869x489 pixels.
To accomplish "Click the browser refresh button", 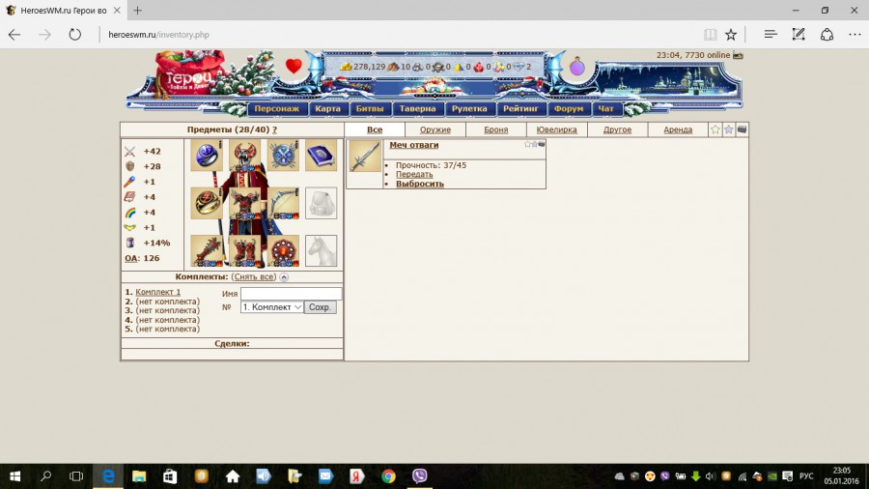I will click(x=74, y=35).
